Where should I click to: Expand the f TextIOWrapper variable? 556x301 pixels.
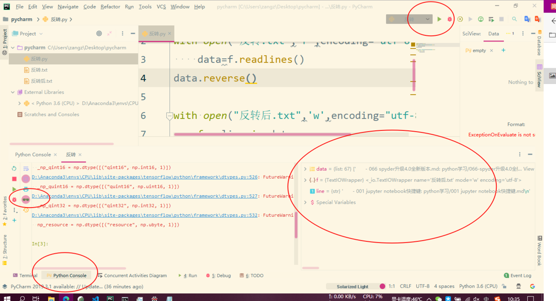[x=305, y=180]
